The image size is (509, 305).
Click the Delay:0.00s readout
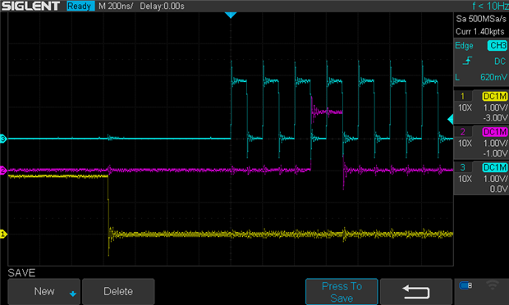162,6
